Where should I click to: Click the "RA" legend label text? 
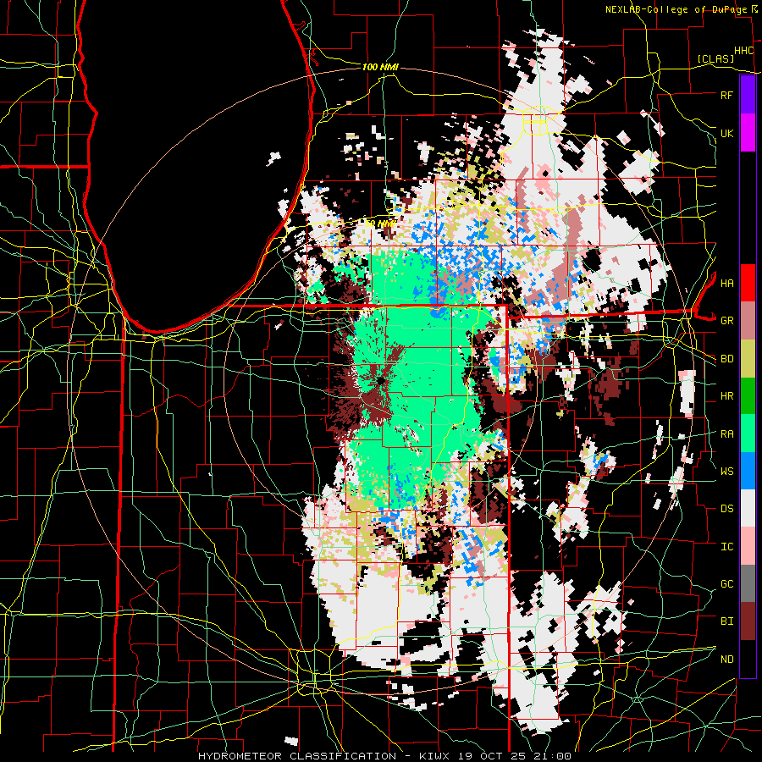click(726, 434)
